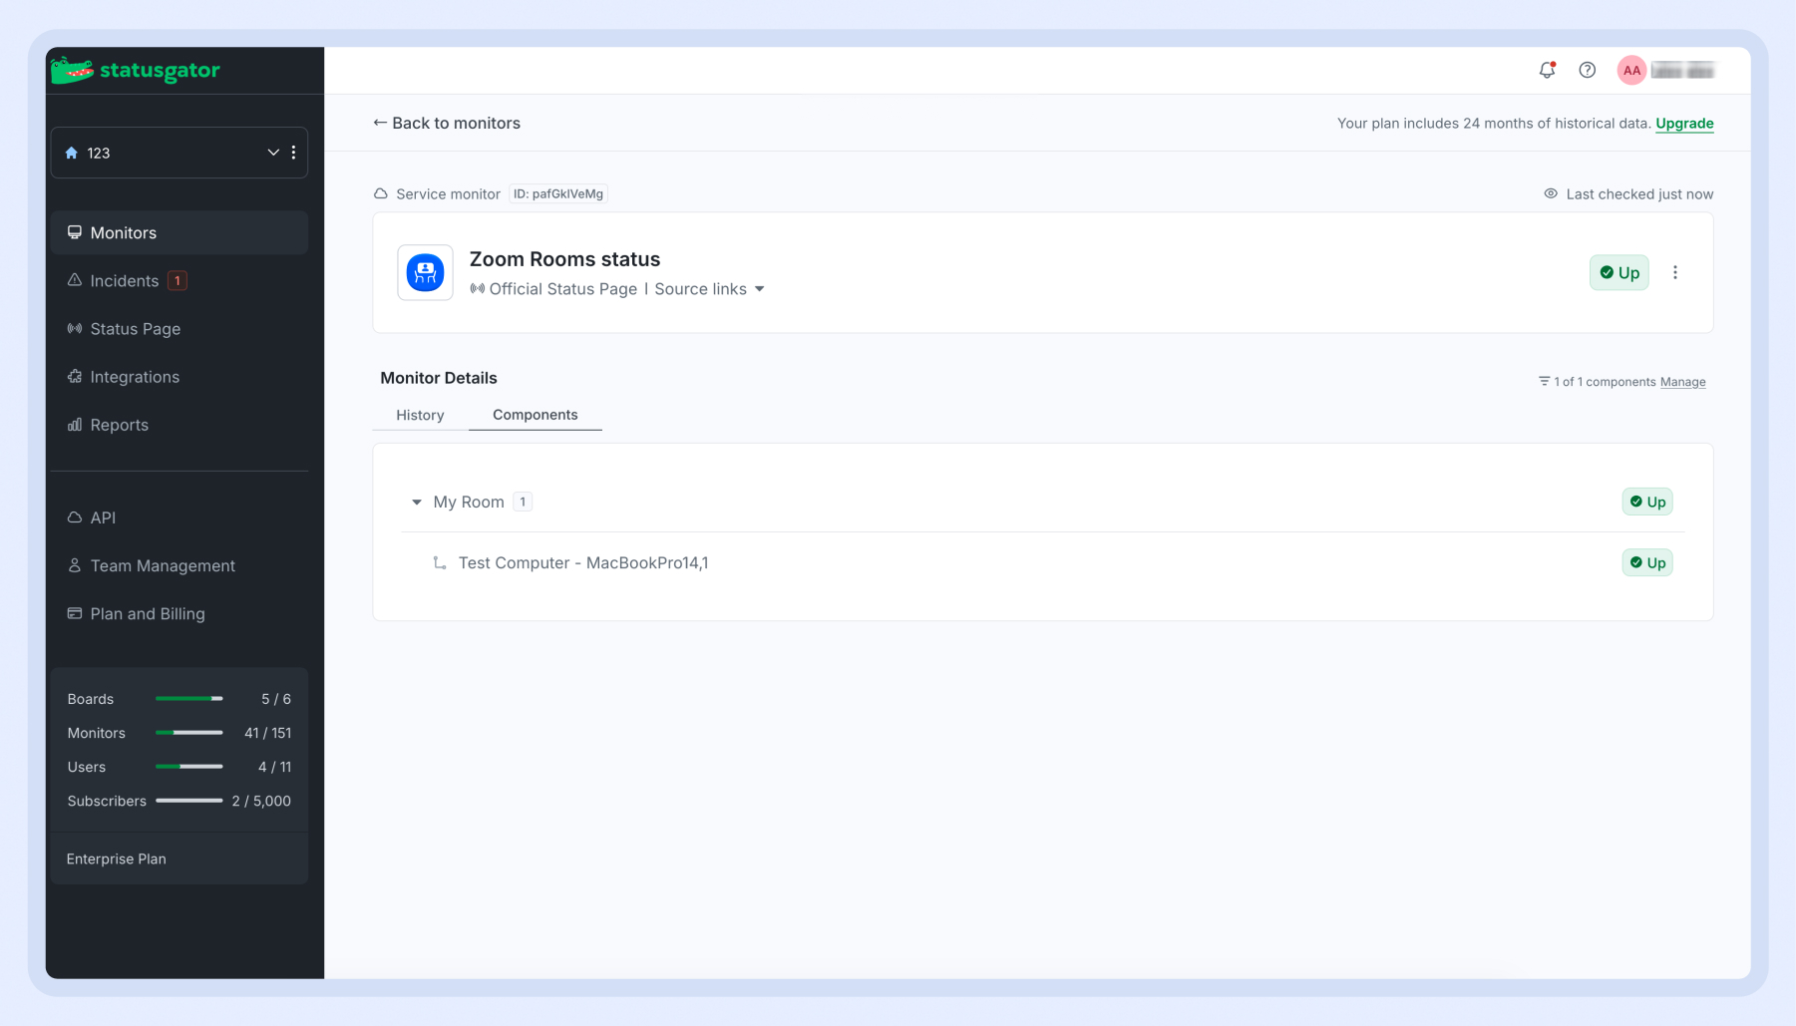Click the components filter icon
This screenshot has height=1026, width=1796.
(x=1544, y=381)
